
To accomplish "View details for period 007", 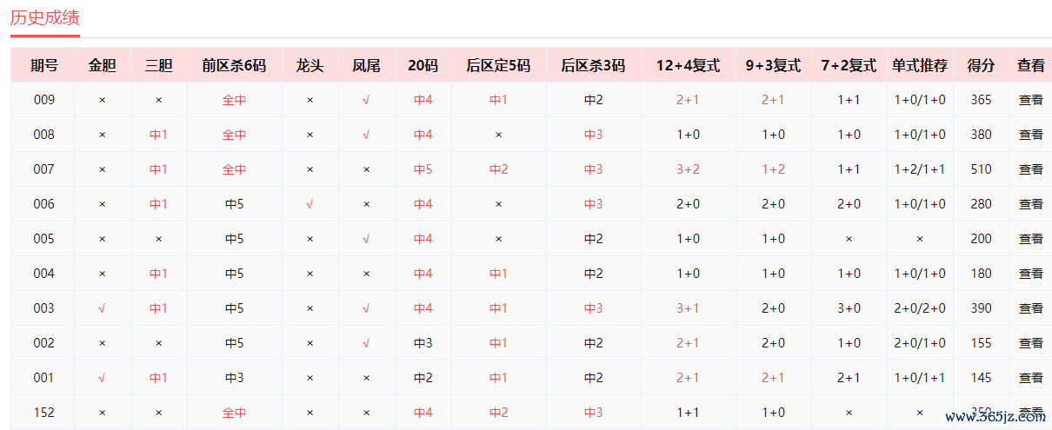I will [1030, 169].
